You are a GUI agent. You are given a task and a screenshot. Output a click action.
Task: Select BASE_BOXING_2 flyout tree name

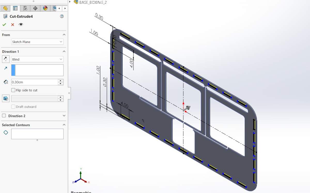coord(93,2)
